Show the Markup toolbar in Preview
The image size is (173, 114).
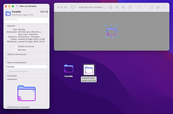pos(158,7)
